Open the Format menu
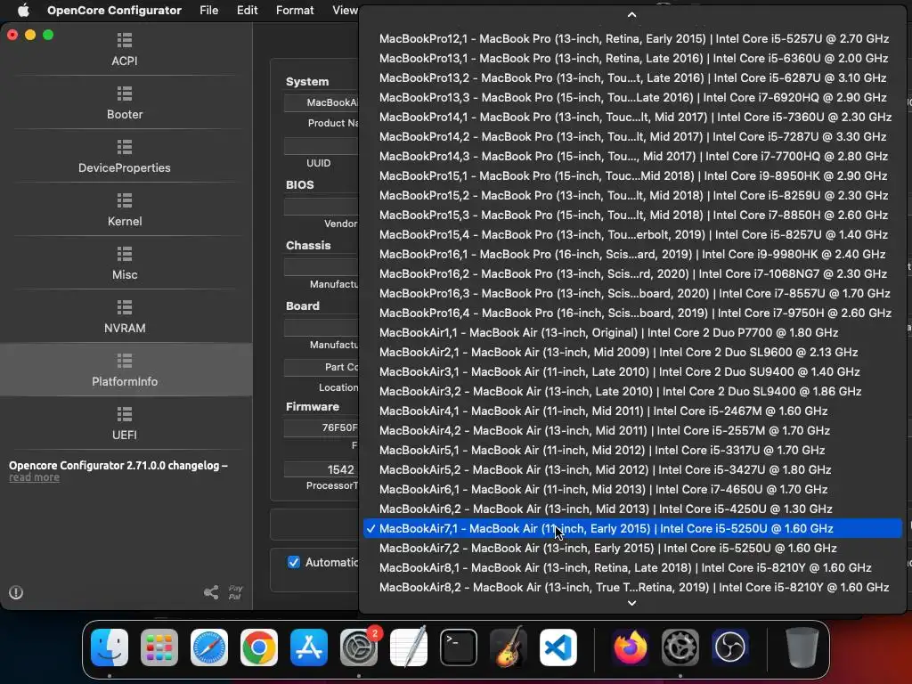Screen dimensions: 912x684 pos(295,10)
